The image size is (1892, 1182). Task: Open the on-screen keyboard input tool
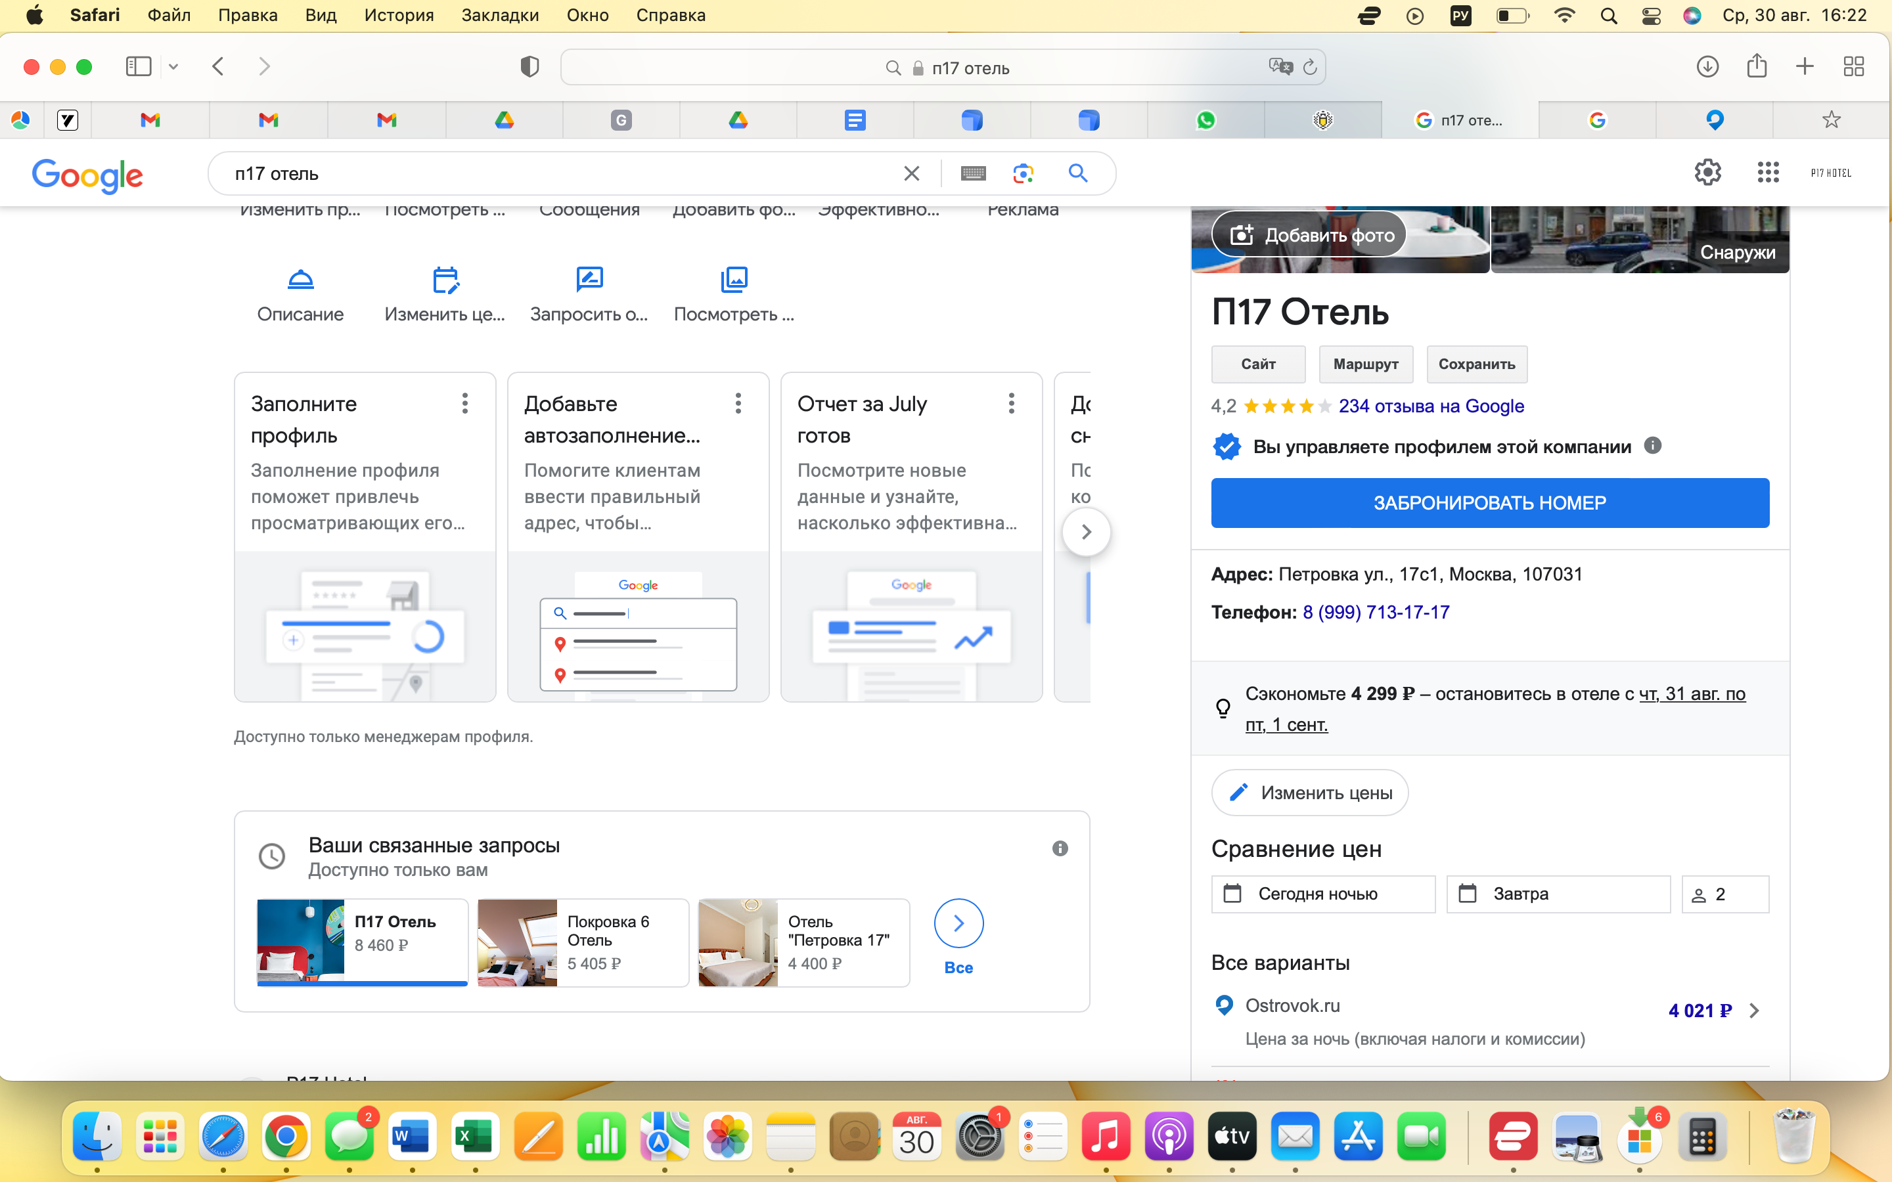(x=974, y=173)
